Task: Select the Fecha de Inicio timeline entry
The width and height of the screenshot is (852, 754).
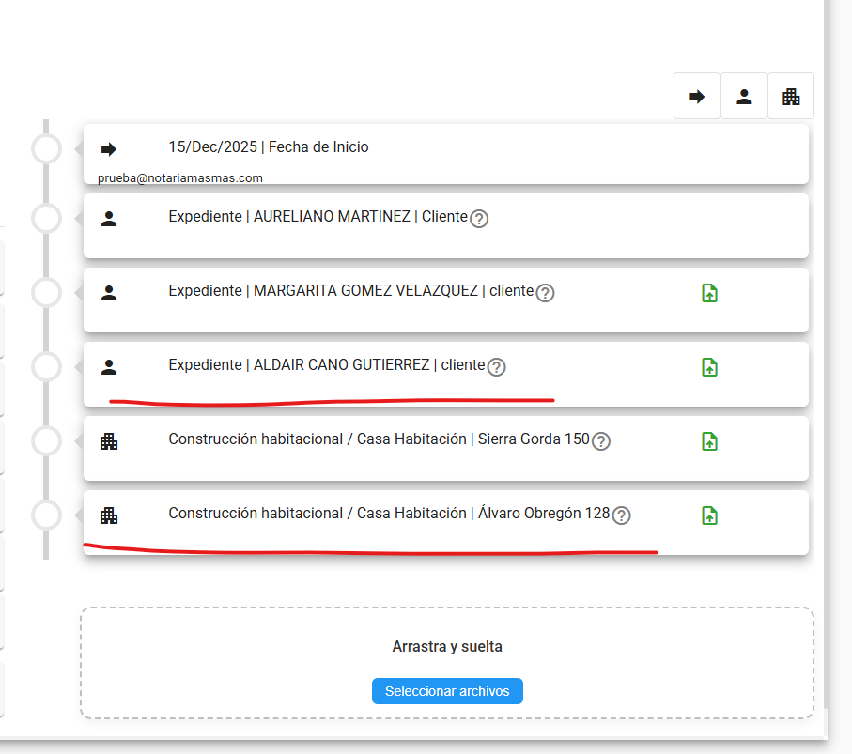Action: point(269,147)
